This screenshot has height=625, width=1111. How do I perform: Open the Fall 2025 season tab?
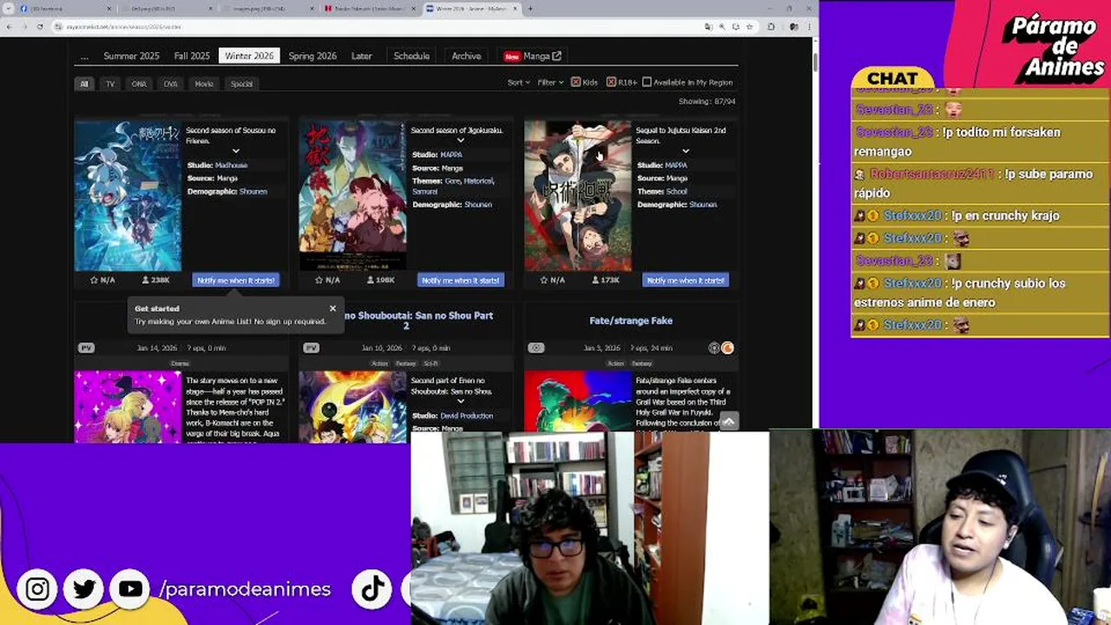coord(192,56)
